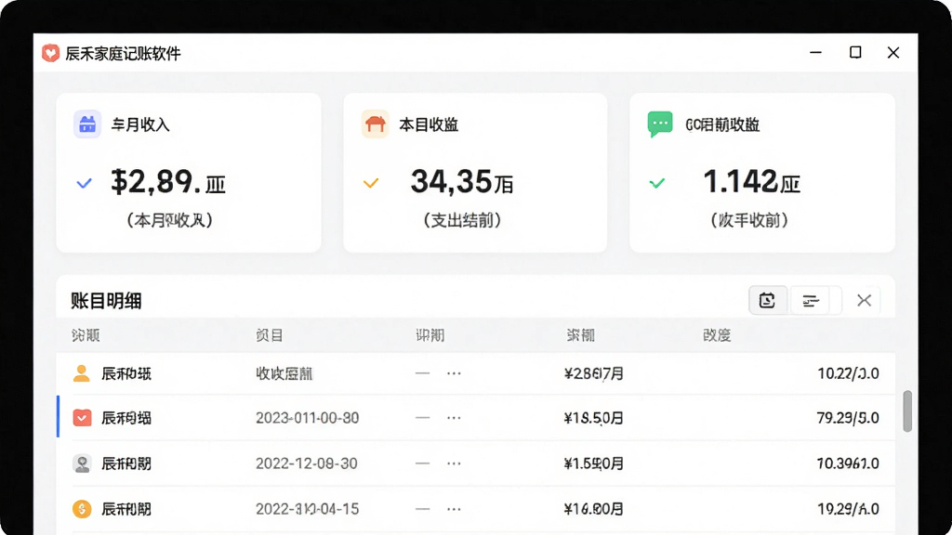Click the dash mark in the ¥18.50 row
Image resolution: width=952 pixels, height=535 pixels.
click(423, 418)
